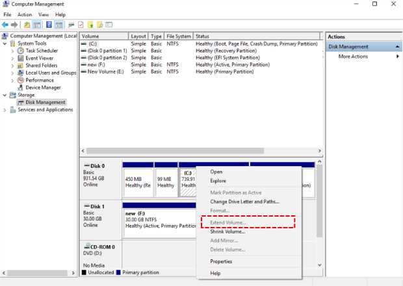Select the Event Viewer icon
403x286 pixels.
[x=20, y=58]
